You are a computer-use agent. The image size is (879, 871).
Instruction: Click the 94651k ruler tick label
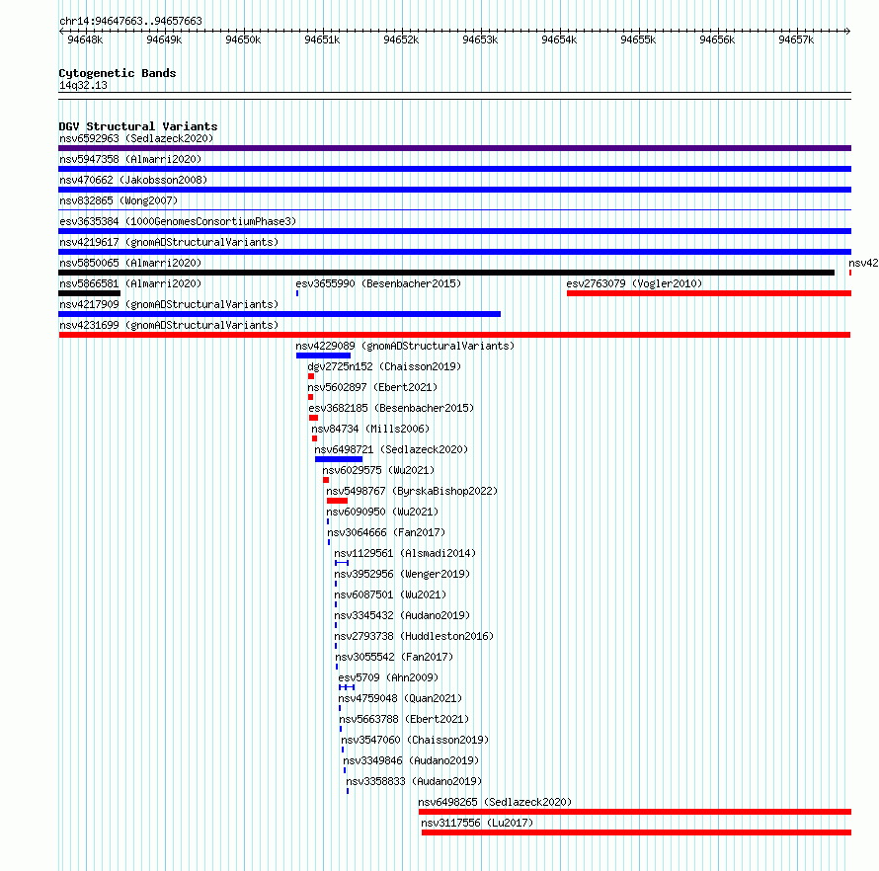(322, 40)
